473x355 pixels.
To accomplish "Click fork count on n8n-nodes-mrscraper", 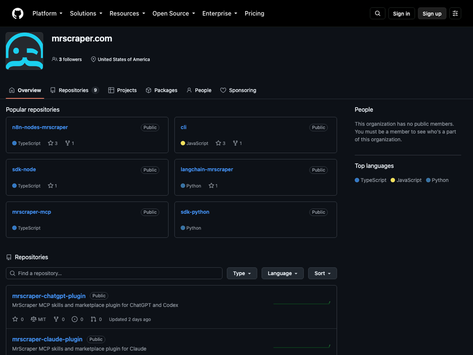I will (x=70, y=143).
